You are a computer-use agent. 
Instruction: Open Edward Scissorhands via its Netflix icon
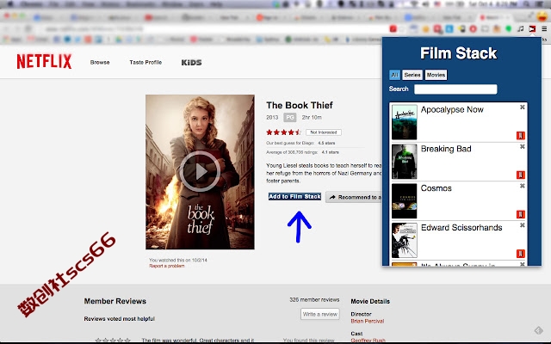pos(520,254)
